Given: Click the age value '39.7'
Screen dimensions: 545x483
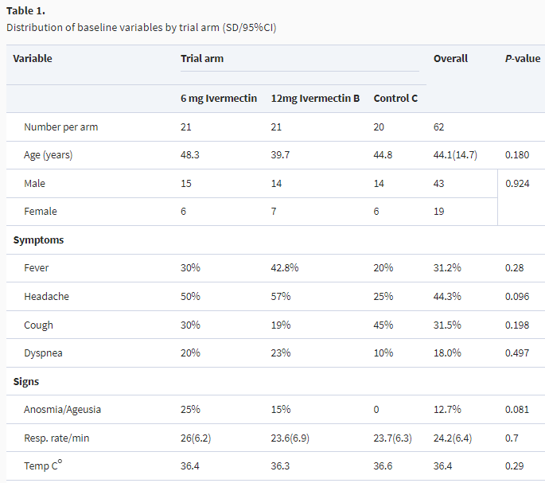Looking at the screenshot, I should [x=280, y=155].
